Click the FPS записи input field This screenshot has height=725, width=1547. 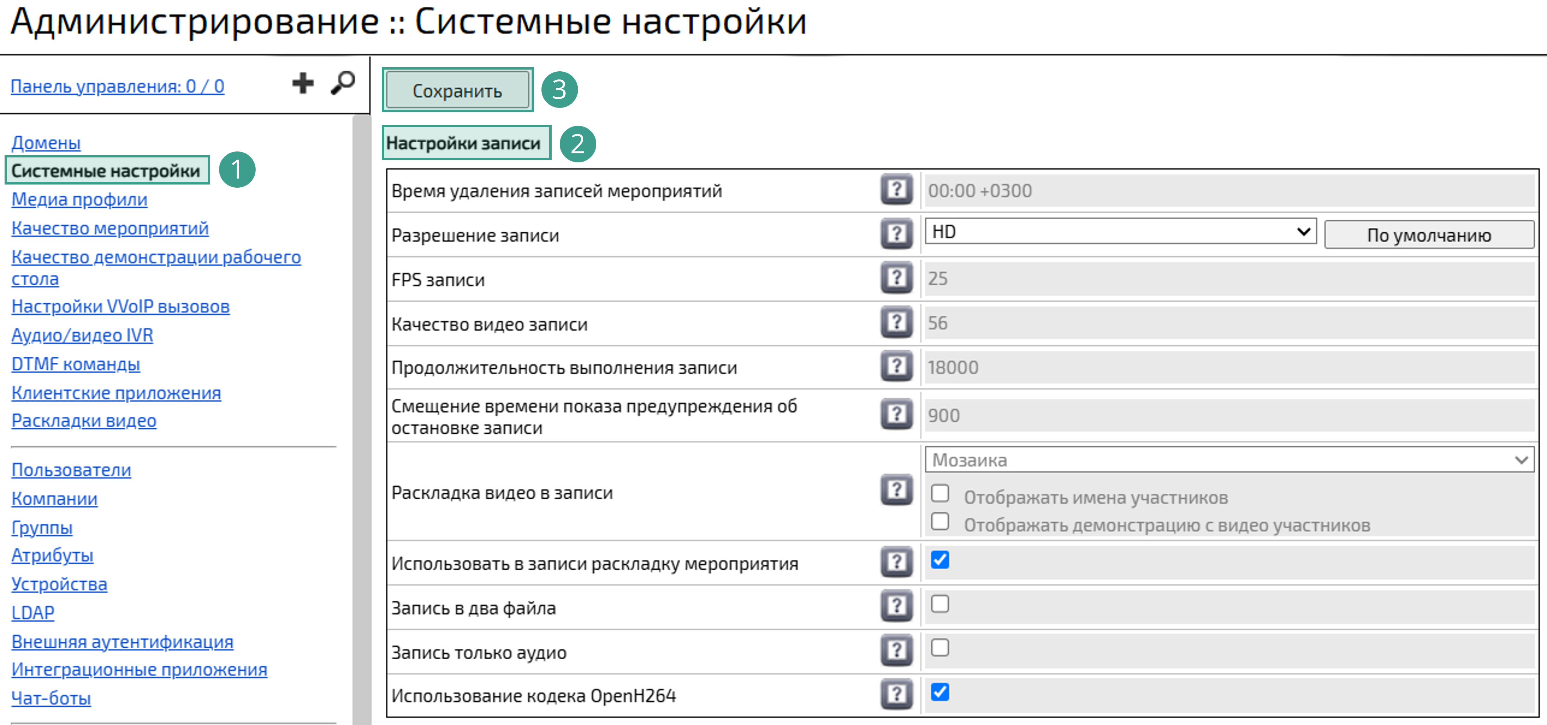[x=1229, y=278]
